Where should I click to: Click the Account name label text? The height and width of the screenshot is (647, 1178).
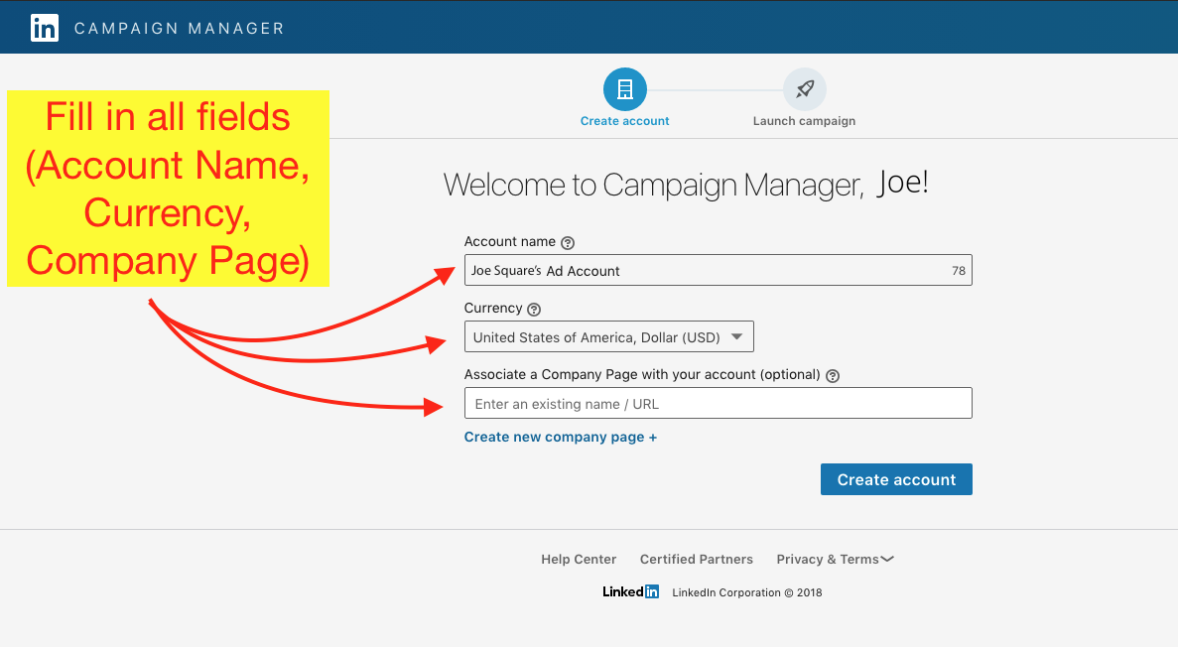510,241
